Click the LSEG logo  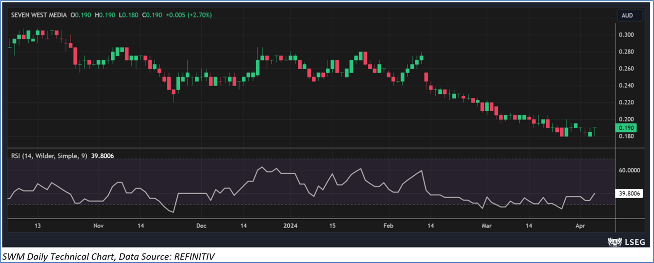tap(626, 242)
